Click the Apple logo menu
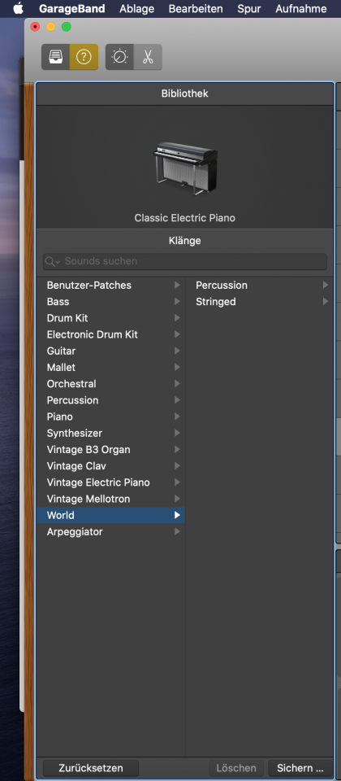 point(19,8)
